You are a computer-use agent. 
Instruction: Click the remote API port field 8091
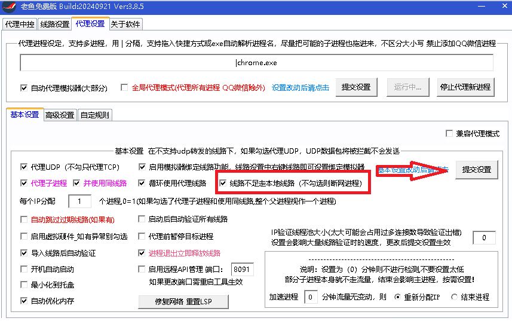tap(241, 270)
